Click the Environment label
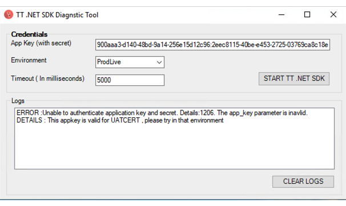 tap(29, 60)
